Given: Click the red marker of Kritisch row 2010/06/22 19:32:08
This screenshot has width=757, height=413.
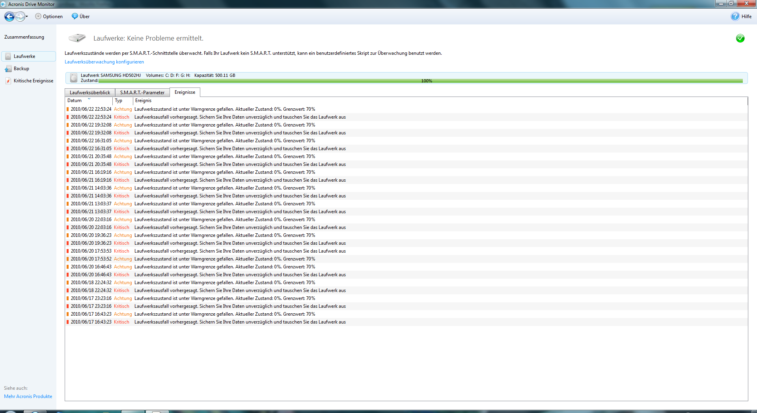Looking at the screenshot, I should (x=67, y=133).
